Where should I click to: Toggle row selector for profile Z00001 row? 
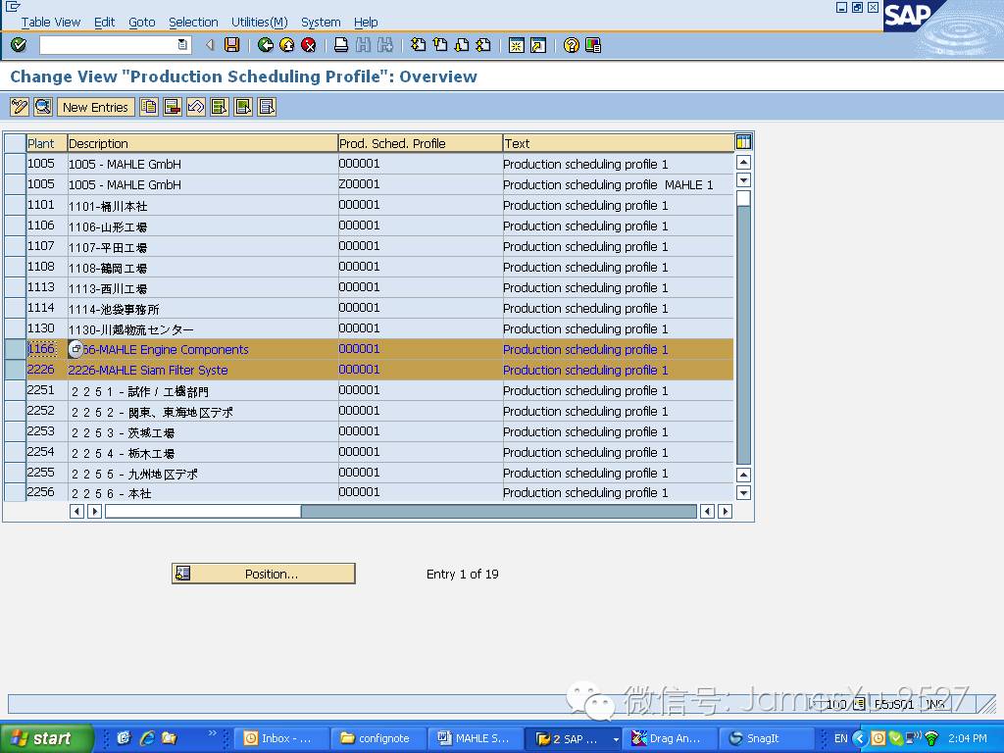pyautogui.click(x=15, y=185)
